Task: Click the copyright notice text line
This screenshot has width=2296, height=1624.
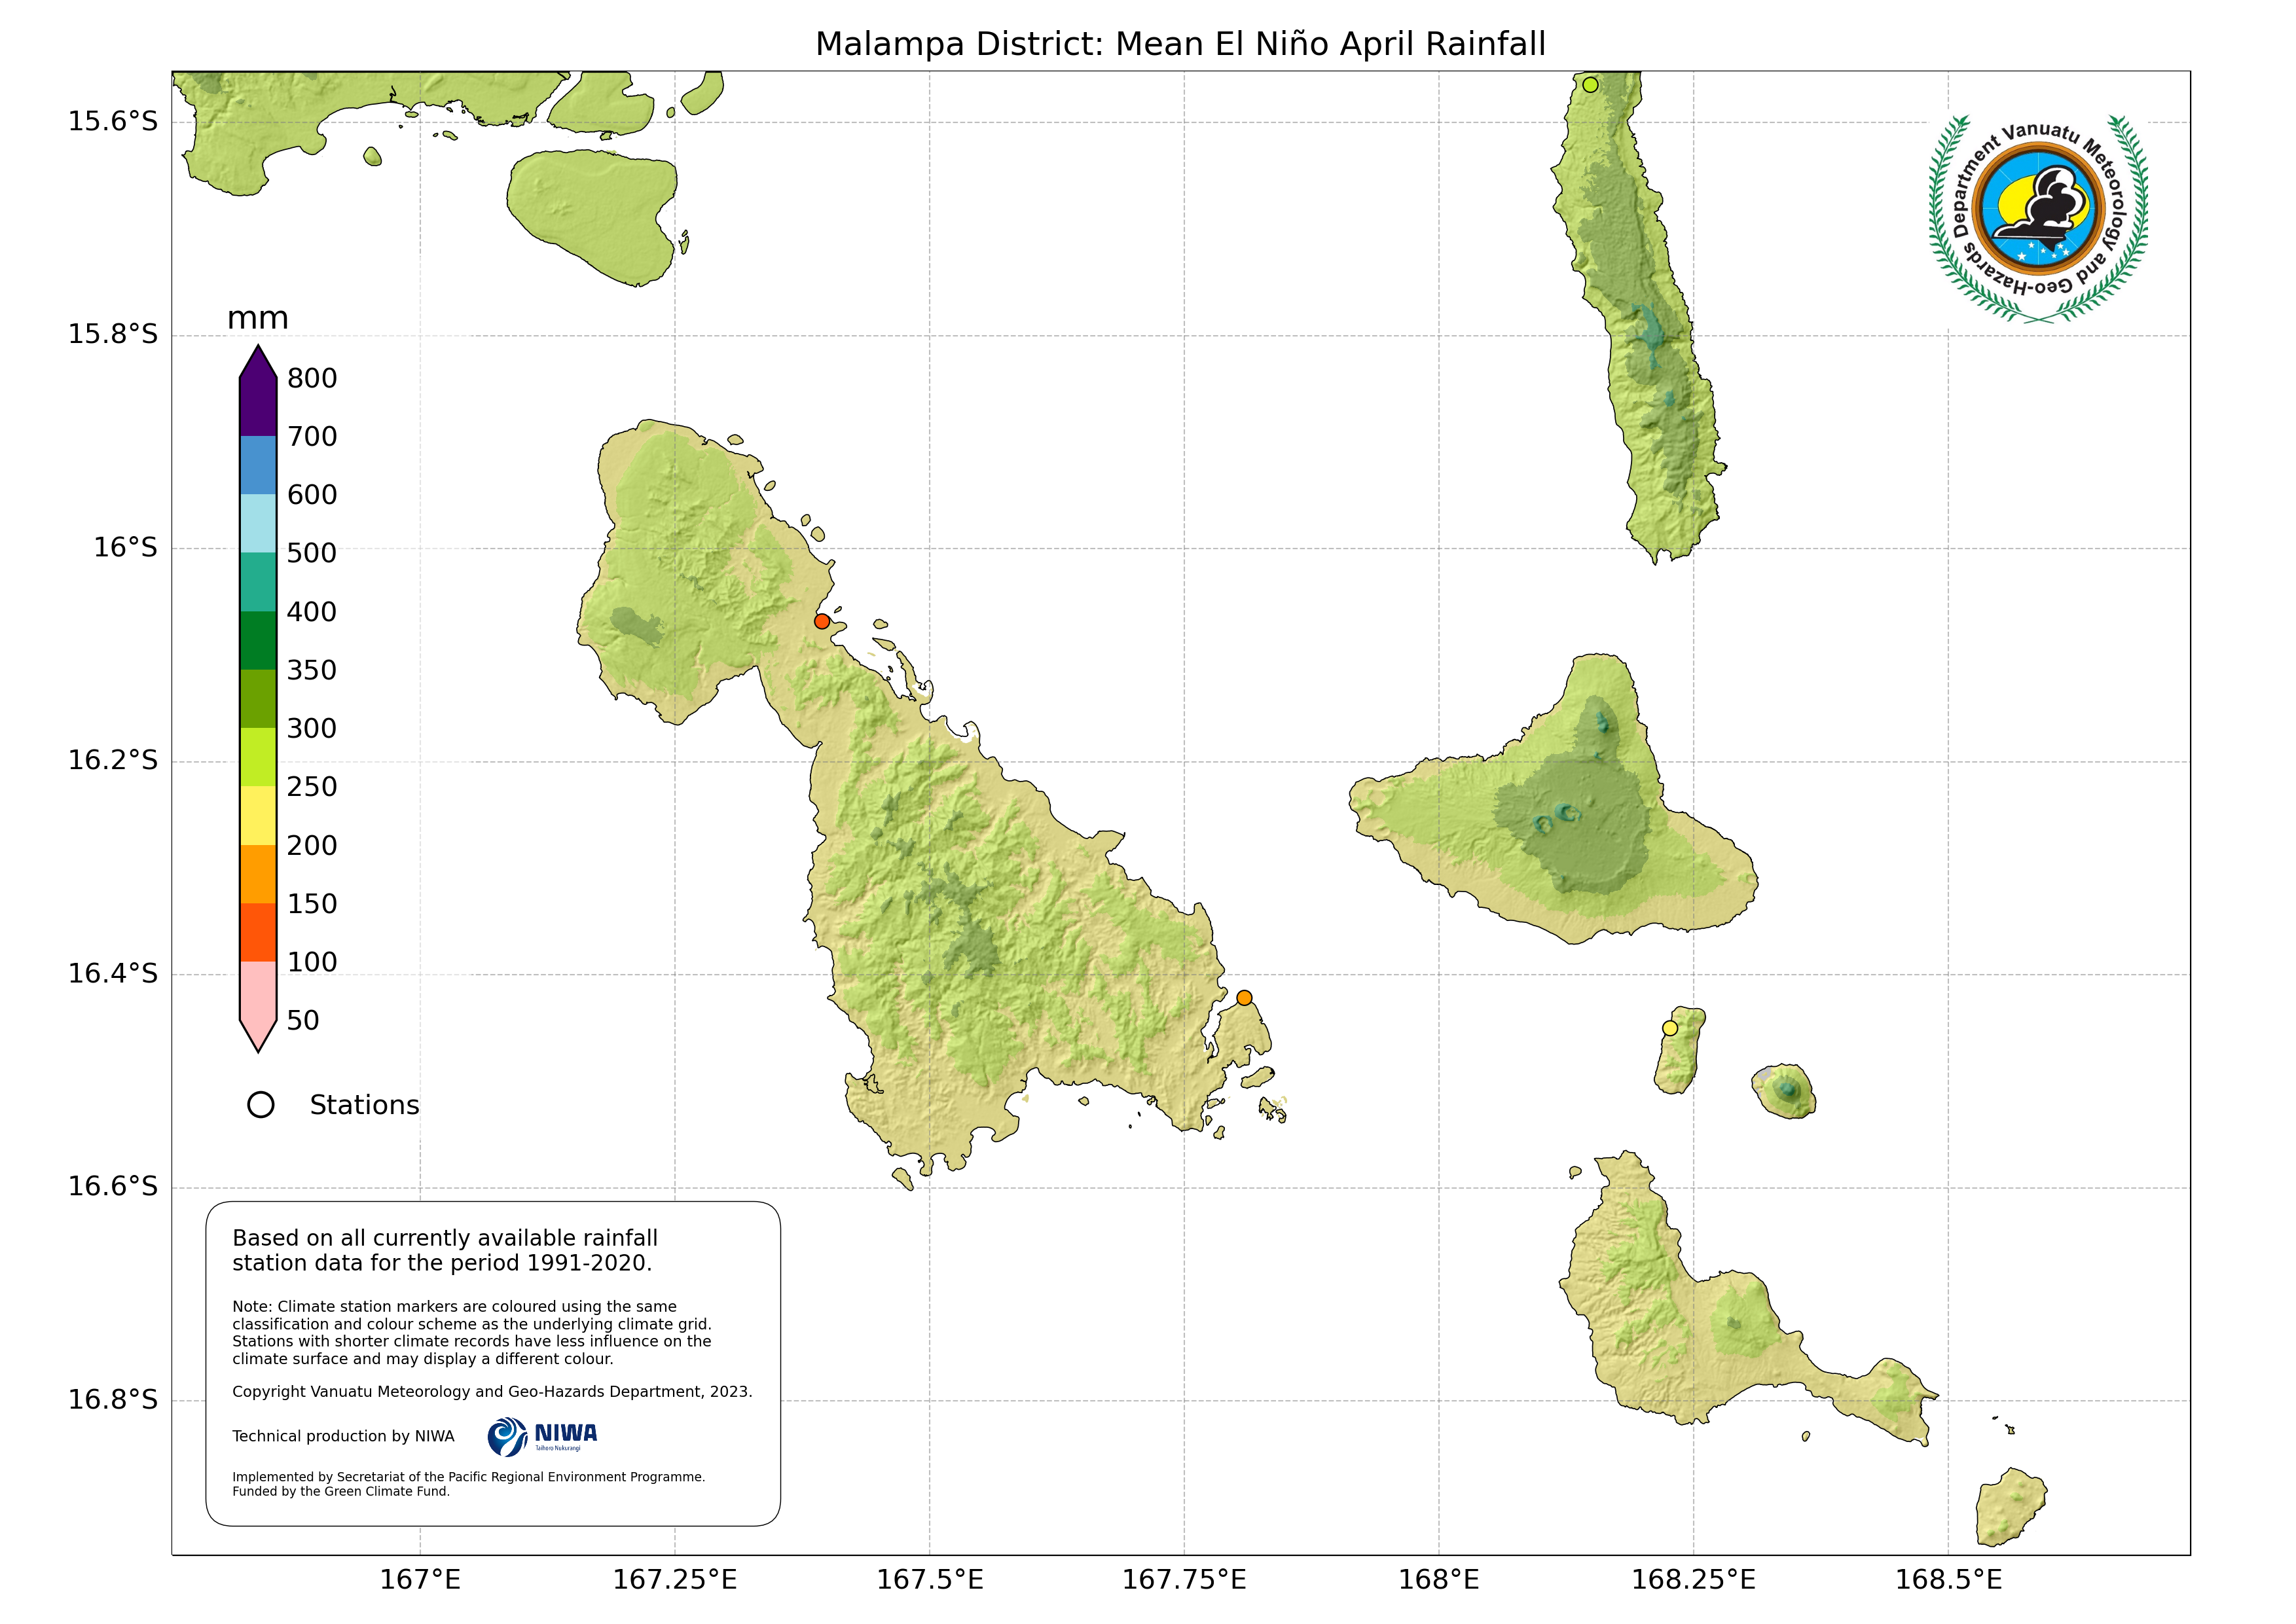Action: [x=492, y=1391]
